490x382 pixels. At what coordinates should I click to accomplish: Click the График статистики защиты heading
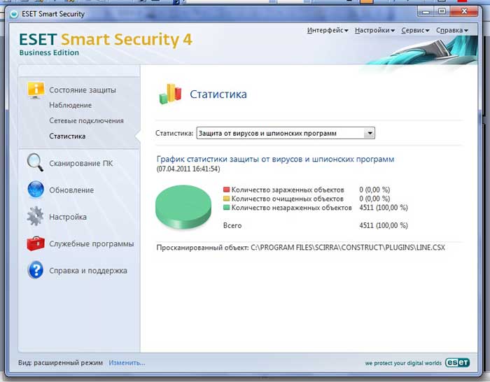pyautogui.click(x=275, y=159)
